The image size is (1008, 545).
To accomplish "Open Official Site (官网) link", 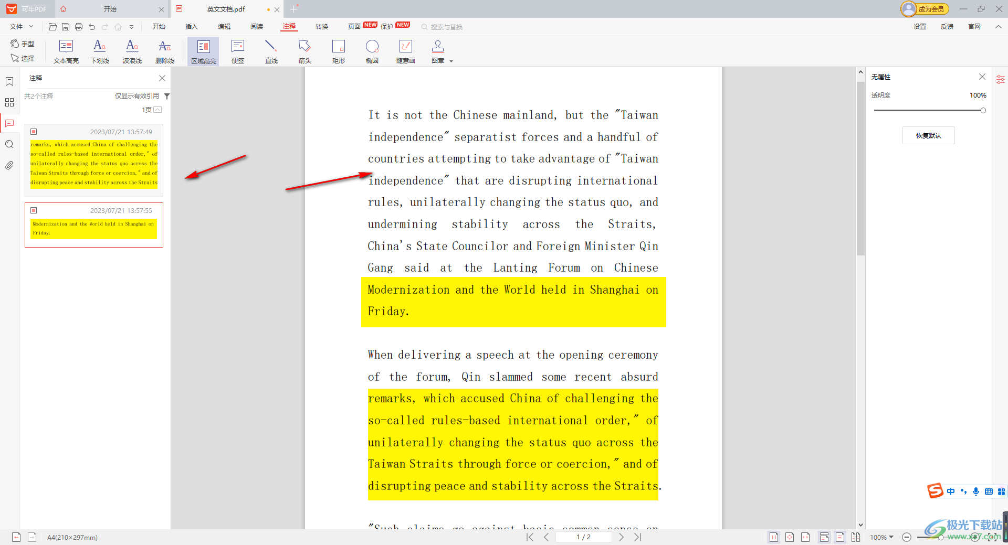I will [x=974, y=27].
